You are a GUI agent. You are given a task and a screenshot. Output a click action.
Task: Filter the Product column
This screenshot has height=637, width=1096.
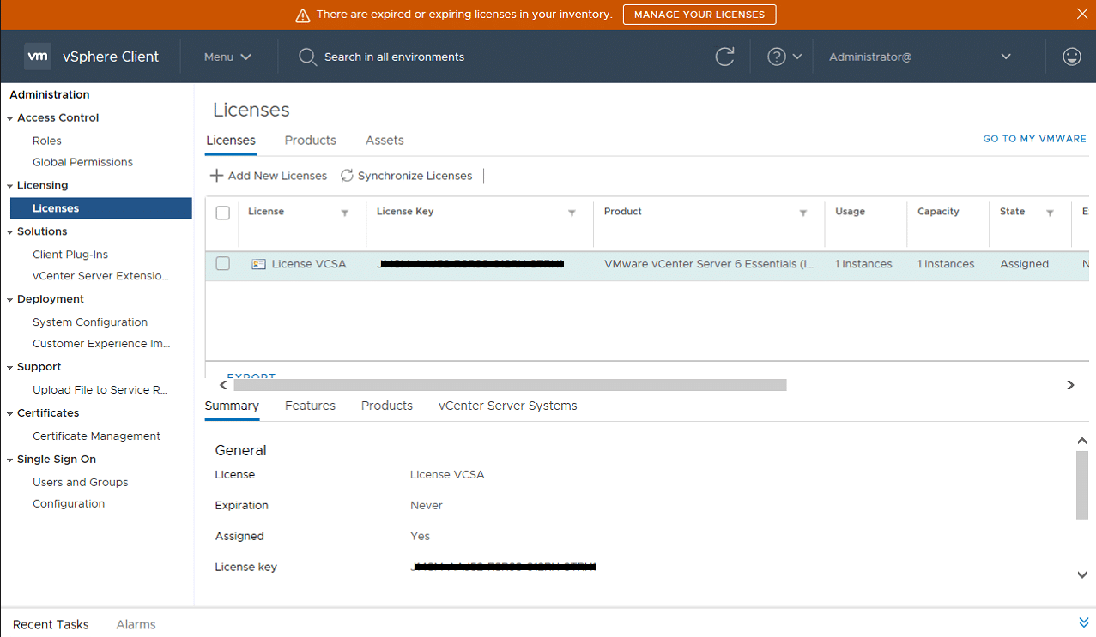point(803,213)
